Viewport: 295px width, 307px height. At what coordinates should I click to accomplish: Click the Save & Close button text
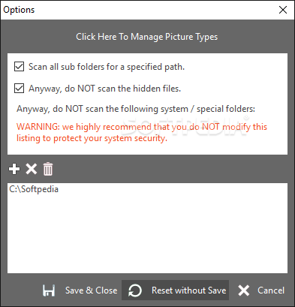point(91,290)
